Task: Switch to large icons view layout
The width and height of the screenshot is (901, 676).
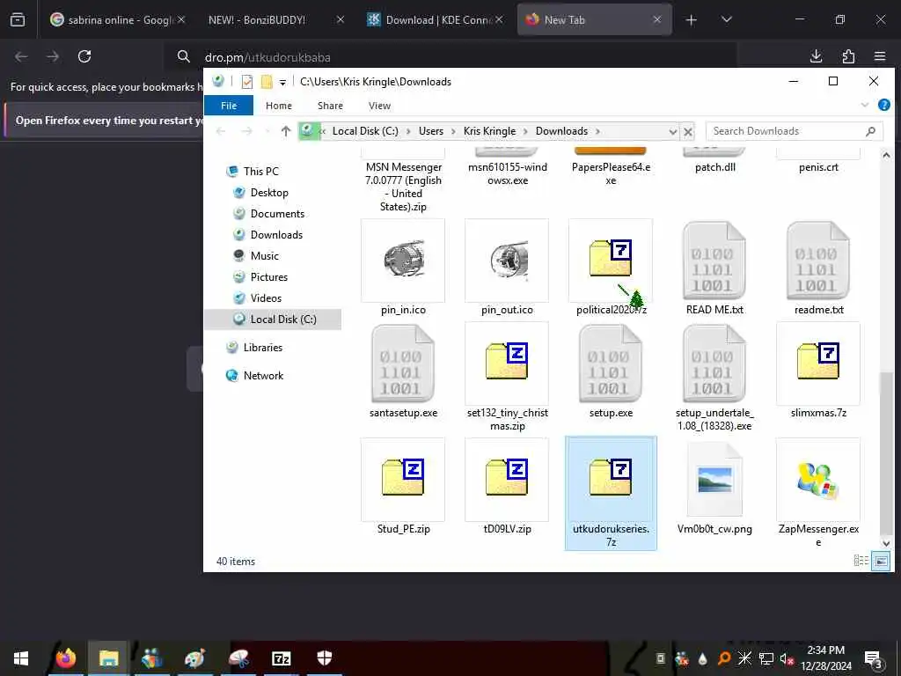Action: (x=880, y=561)
